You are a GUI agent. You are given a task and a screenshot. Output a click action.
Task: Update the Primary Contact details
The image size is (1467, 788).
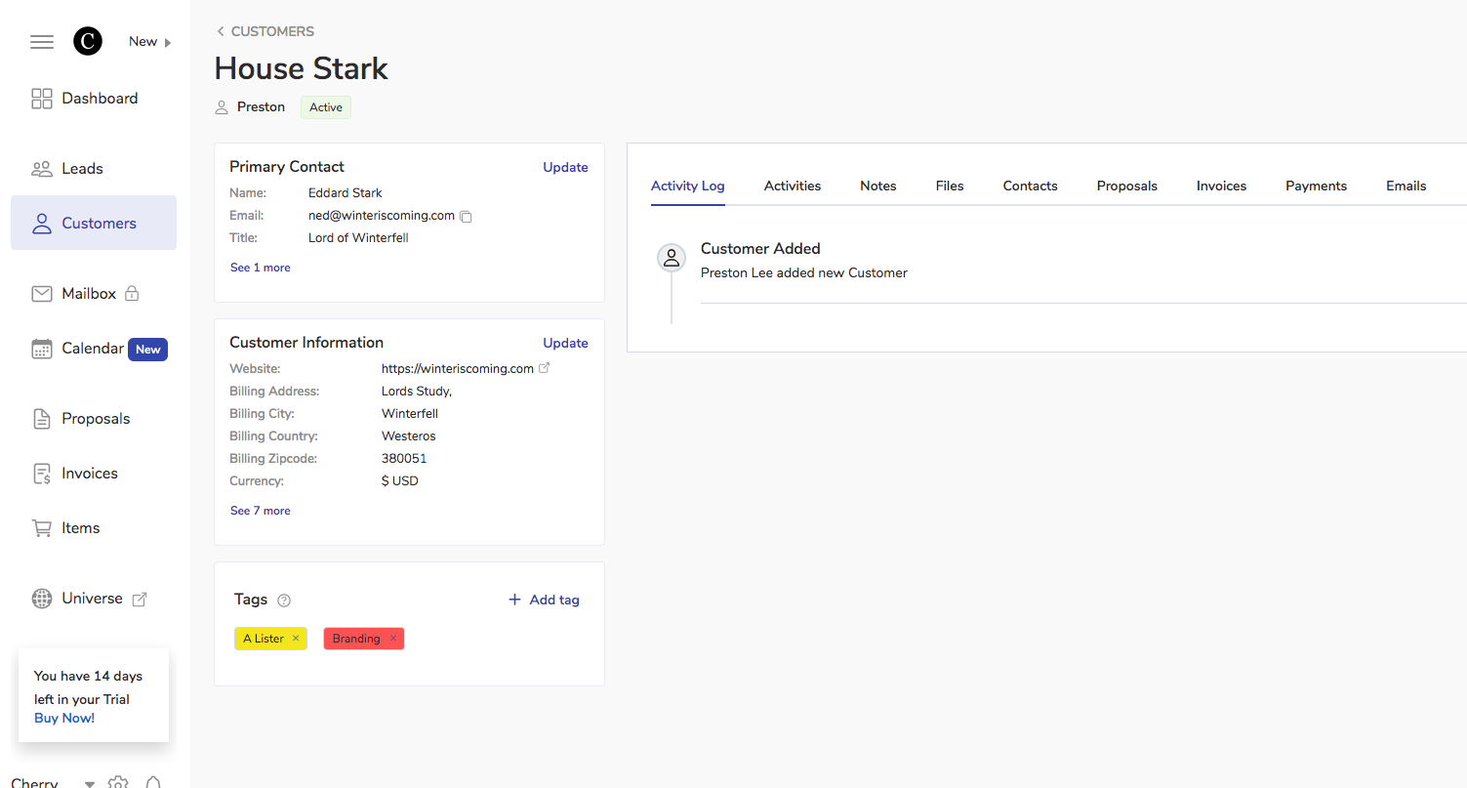pyautogui.click(x=565, y=167)
